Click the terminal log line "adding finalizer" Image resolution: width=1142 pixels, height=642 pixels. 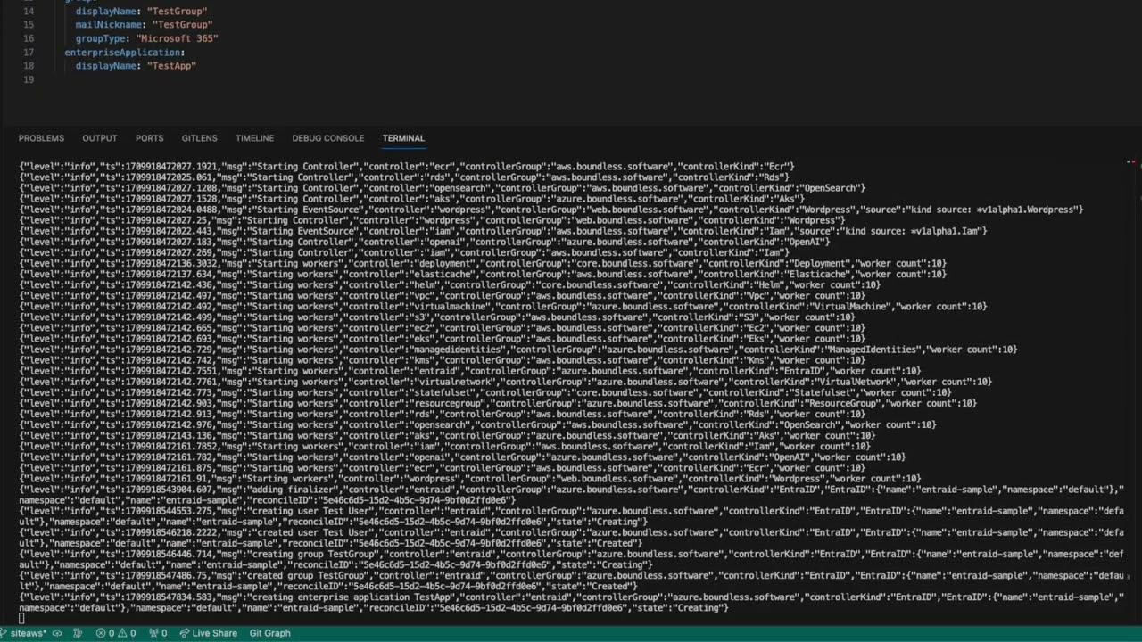(x=571, y=495)
